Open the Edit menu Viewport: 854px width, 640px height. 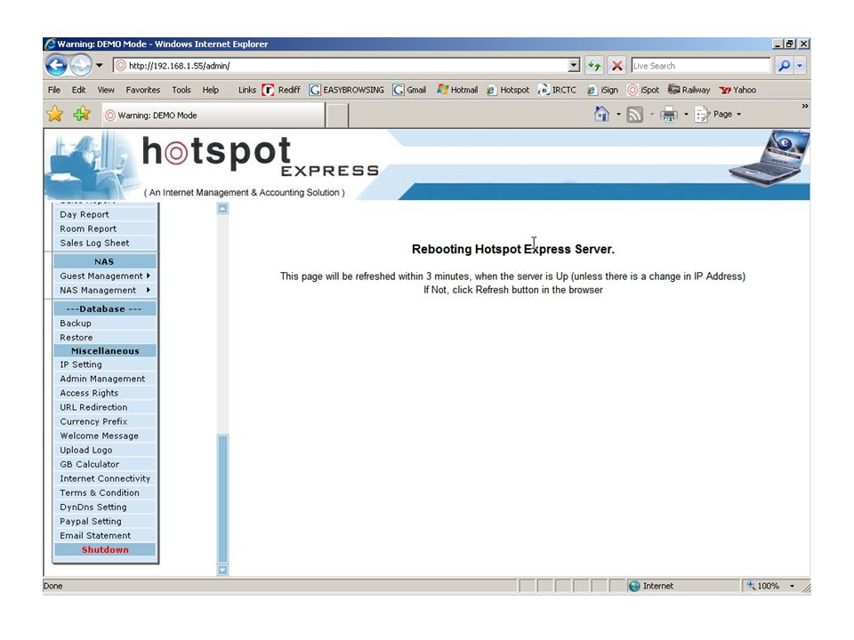tap(78, 90)
